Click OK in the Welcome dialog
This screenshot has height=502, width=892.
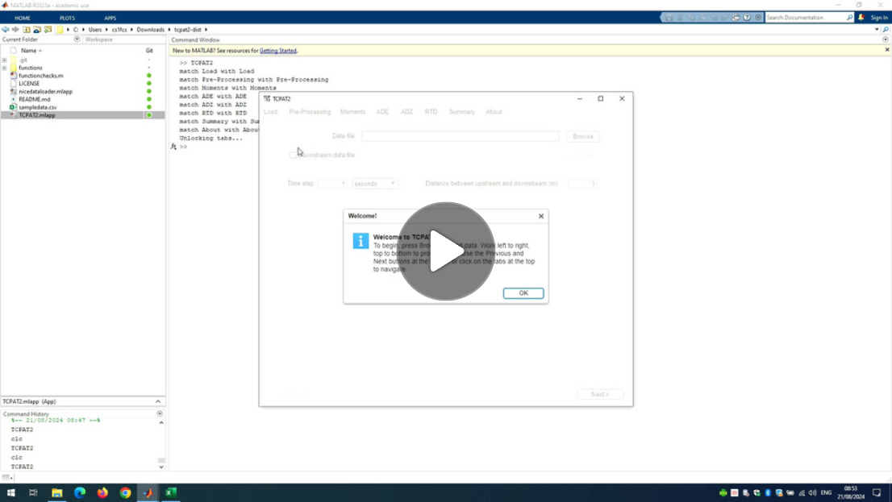[523, 293]
